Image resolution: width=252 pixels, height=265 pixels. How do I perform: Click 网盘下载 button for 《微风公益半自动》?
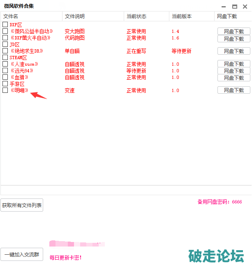pyautogui.click(x=234, y=32)
